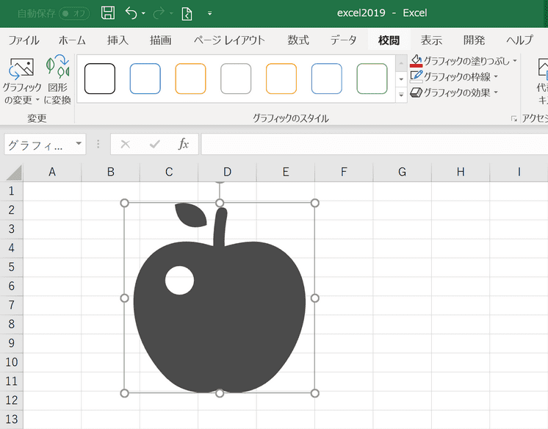
Task: Switch to the ページ レイアウト tab
Action: coord(229,40)
